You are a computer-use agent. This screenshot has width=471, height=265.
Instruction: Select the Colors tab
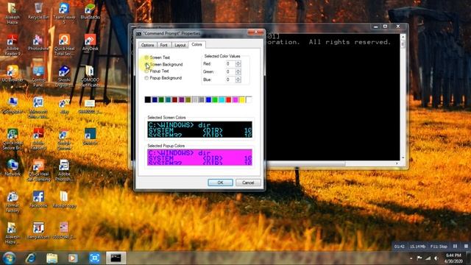point(196,44)
